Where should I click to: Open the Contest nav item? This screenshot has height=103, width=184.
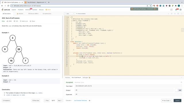pyautogui.click(x=35, y=10)
